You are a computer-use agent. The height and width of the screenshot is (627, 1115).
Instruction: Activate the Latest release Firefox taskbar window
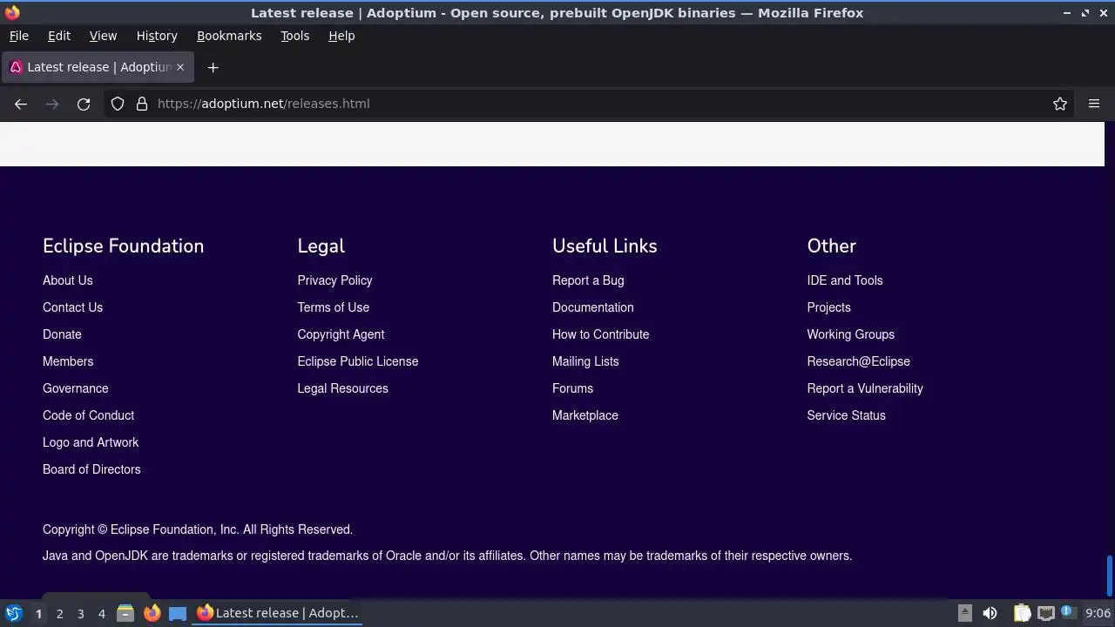click(278, 613)
